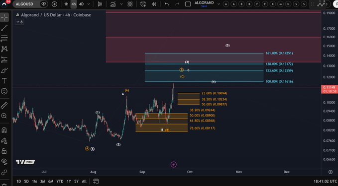Click the M quick-access circle button
338x186 pixels.
click(x=280, y=4)
